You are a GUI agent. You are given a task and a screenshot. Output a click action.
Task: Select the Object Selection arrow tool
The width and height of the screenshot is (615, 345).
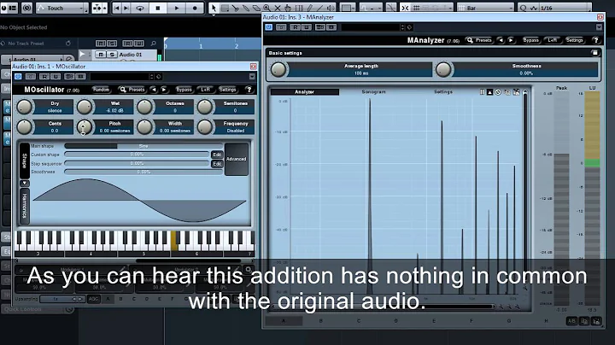pos(214,8)
